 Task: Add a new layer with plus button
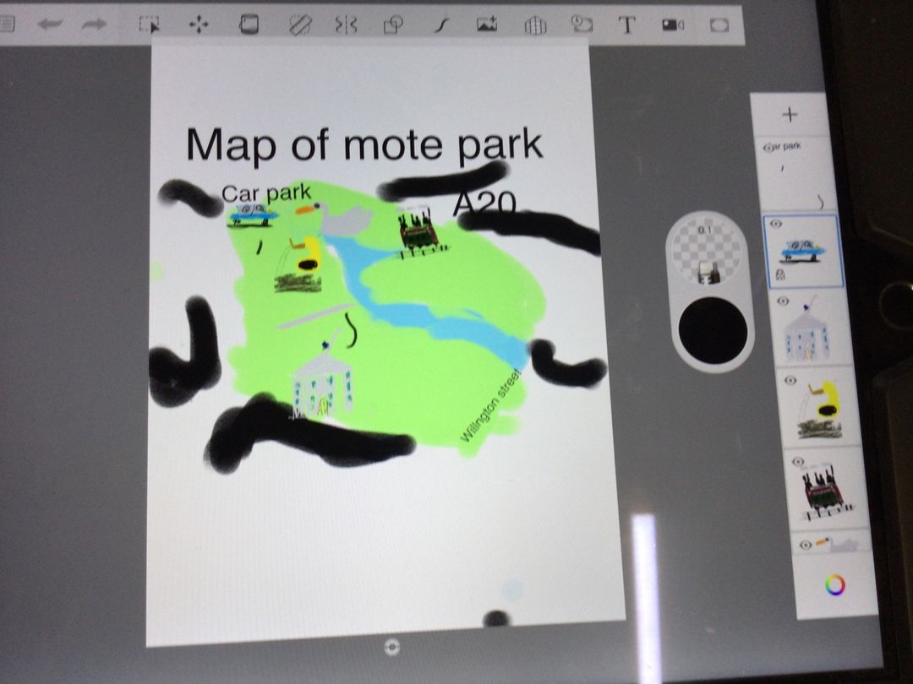click(790, 114)
